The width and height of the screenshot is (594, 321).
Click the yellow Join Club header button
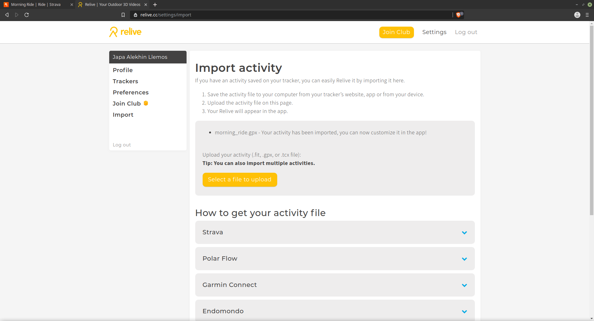(396, 32)
